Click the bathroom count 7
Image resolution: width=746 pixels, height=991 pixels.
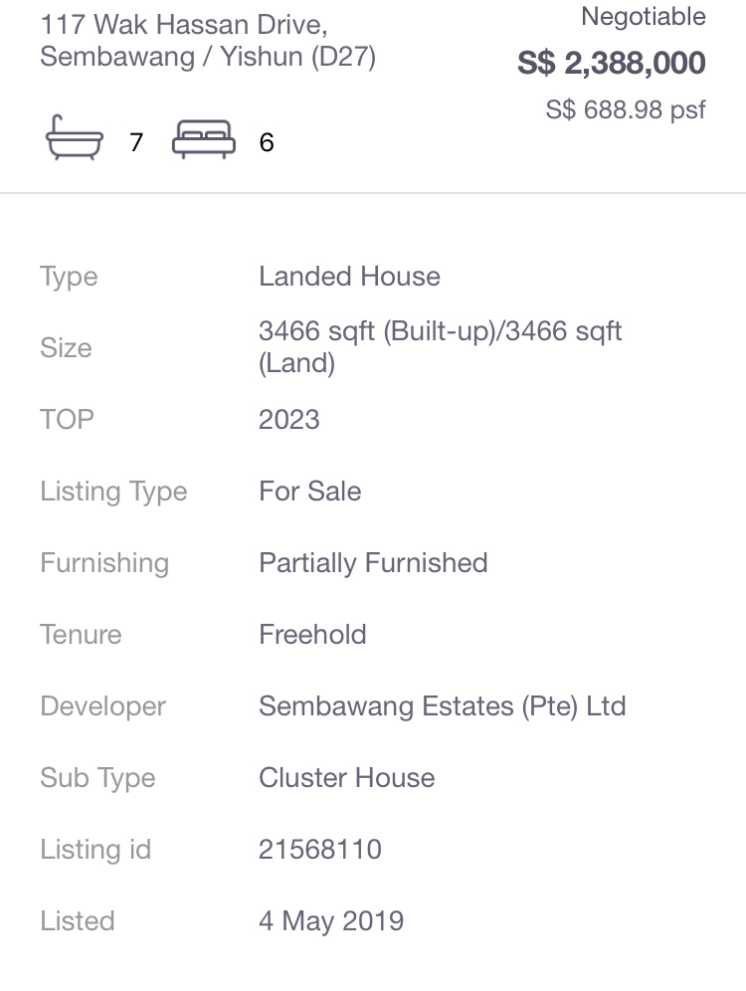136,143
